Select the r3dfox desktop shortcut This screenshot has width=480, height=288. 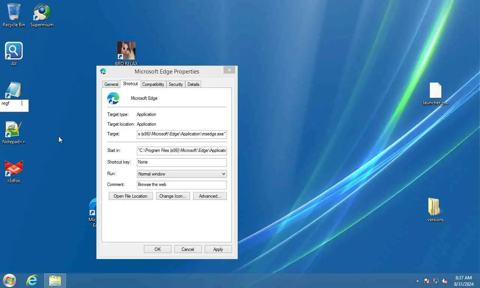pos(14,172)
